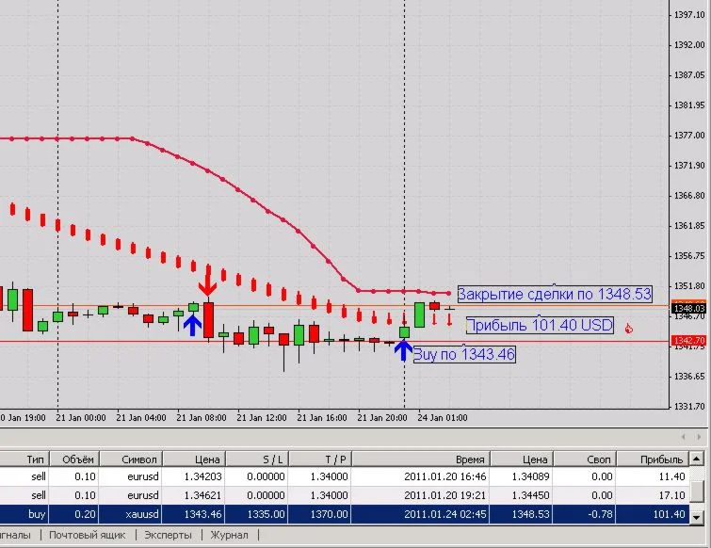Sort trades by Прибыль column header
Image resolution: width=711 pixels, height=548 pixels.
[x=658, y=459]
